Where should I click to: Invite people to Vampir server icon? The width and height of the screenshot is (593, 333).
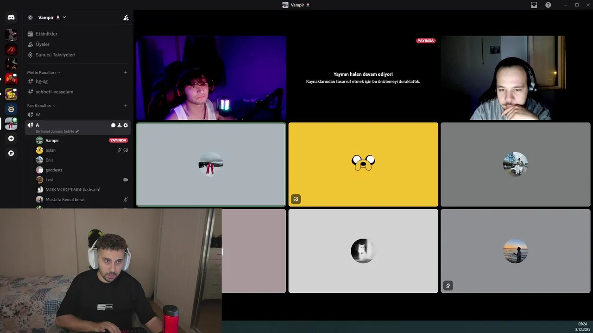tap(126, 18)
